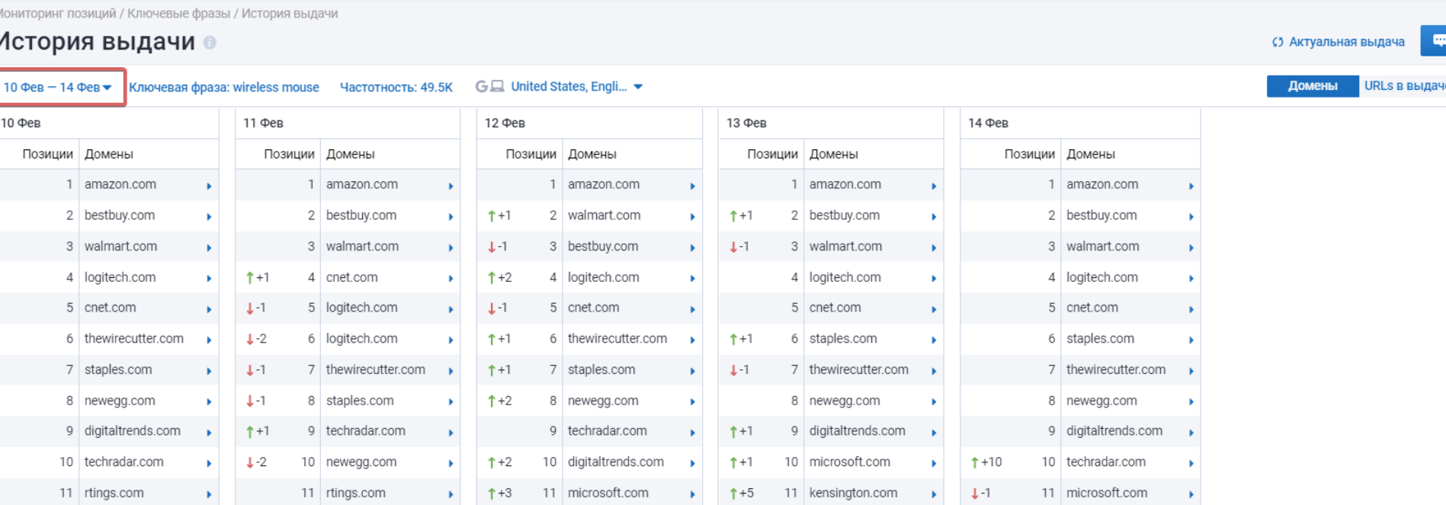The image size is (1446, 505).
Task: Click the Актуальная выдача link
Action: pyautogui.click(x=1346, y=42)
